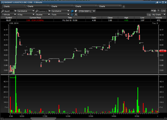
Task: Toggle Log scale on the chart
Action: tap(149, 15)
